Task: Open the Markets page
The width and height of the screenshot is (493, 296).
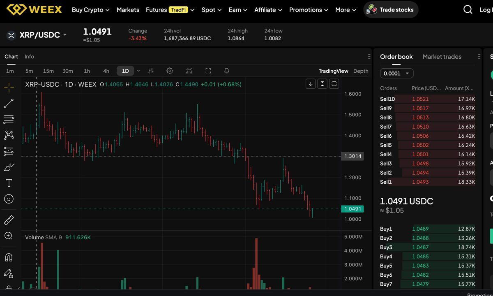Action: pyautogui.click(x=128, y=9)
